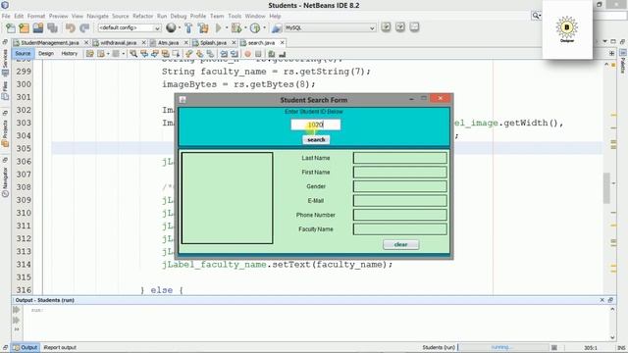Click the Stop Macro Recording icon
The height and width of the screenshot is (353, 628).
tap(258, 54)
